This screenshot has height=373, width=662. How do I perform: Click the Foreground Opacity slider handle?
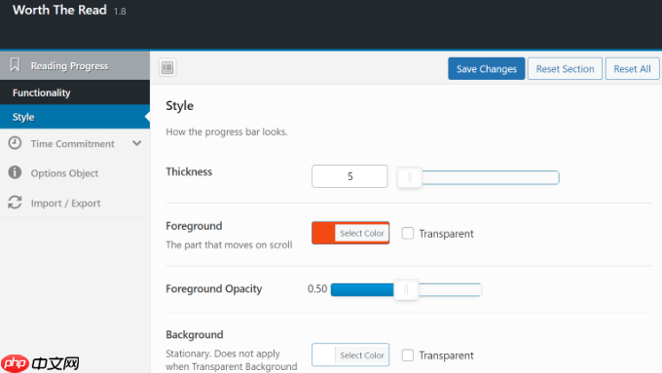pos(406,290)
